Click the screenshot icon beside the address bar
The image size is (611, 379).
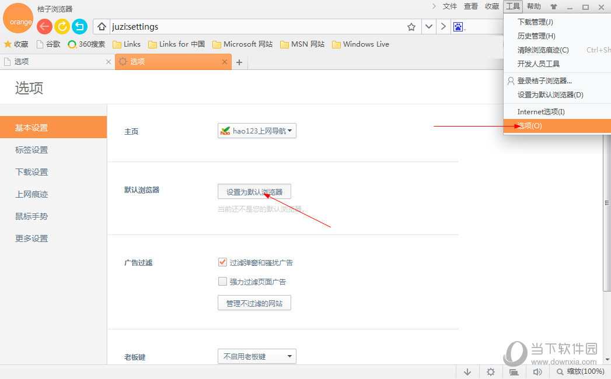458,26
